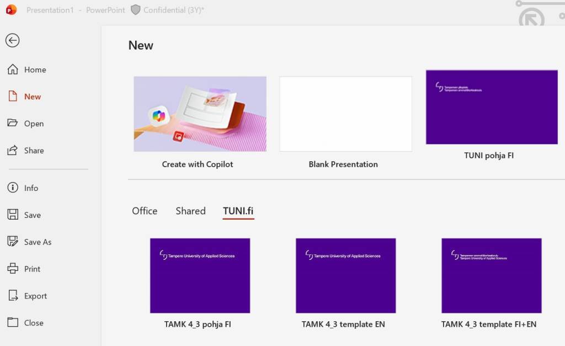
Task: Click the Save floppy disk icon
Action: tap(13, 215)
